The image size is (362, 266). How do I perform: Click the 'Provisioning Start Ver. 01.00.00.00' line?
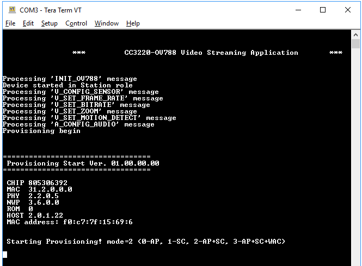83,163
